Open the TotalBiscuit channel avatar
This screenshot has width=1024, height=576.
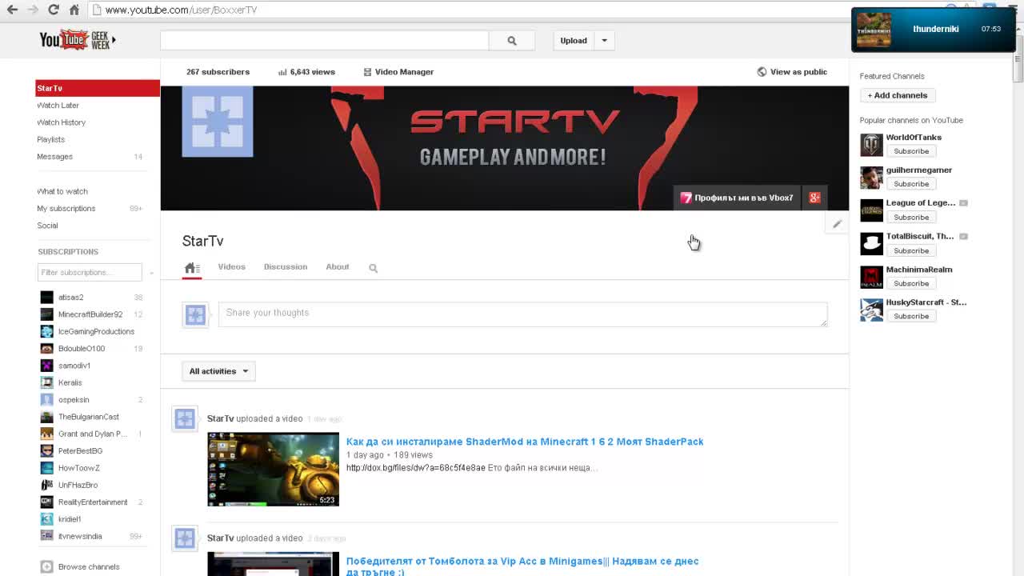coord(871,244)
